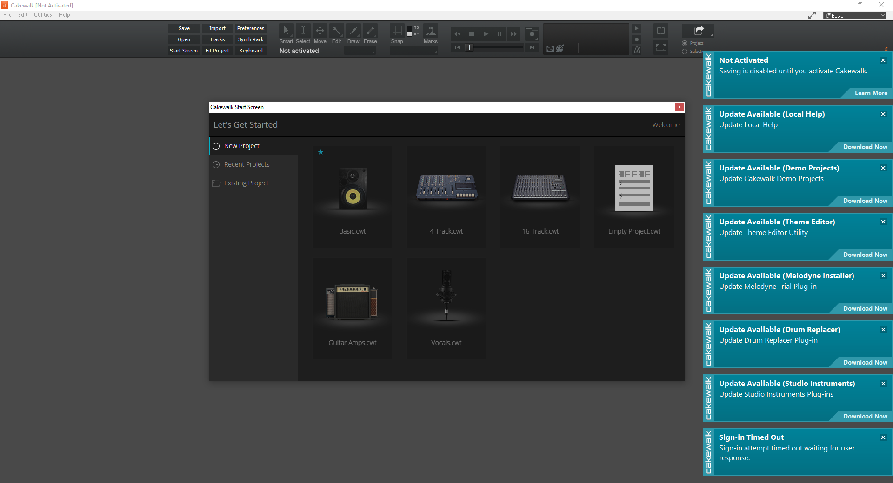Screen dimensions: 893x483
Task: Choose the Selection export radio button
Action: 685,52
